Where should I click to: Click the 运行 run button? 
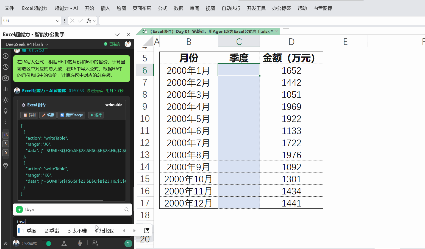(96, 115)
